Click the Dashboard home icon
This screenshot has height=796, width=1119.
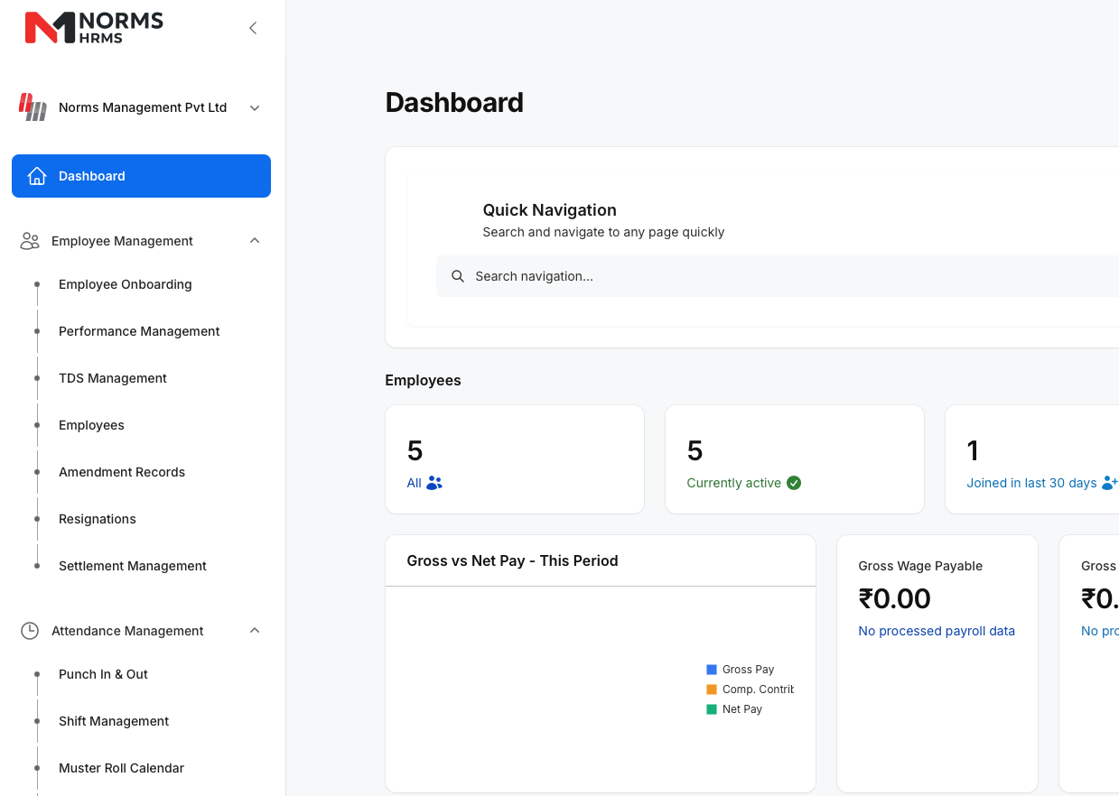tap(37, 176)
